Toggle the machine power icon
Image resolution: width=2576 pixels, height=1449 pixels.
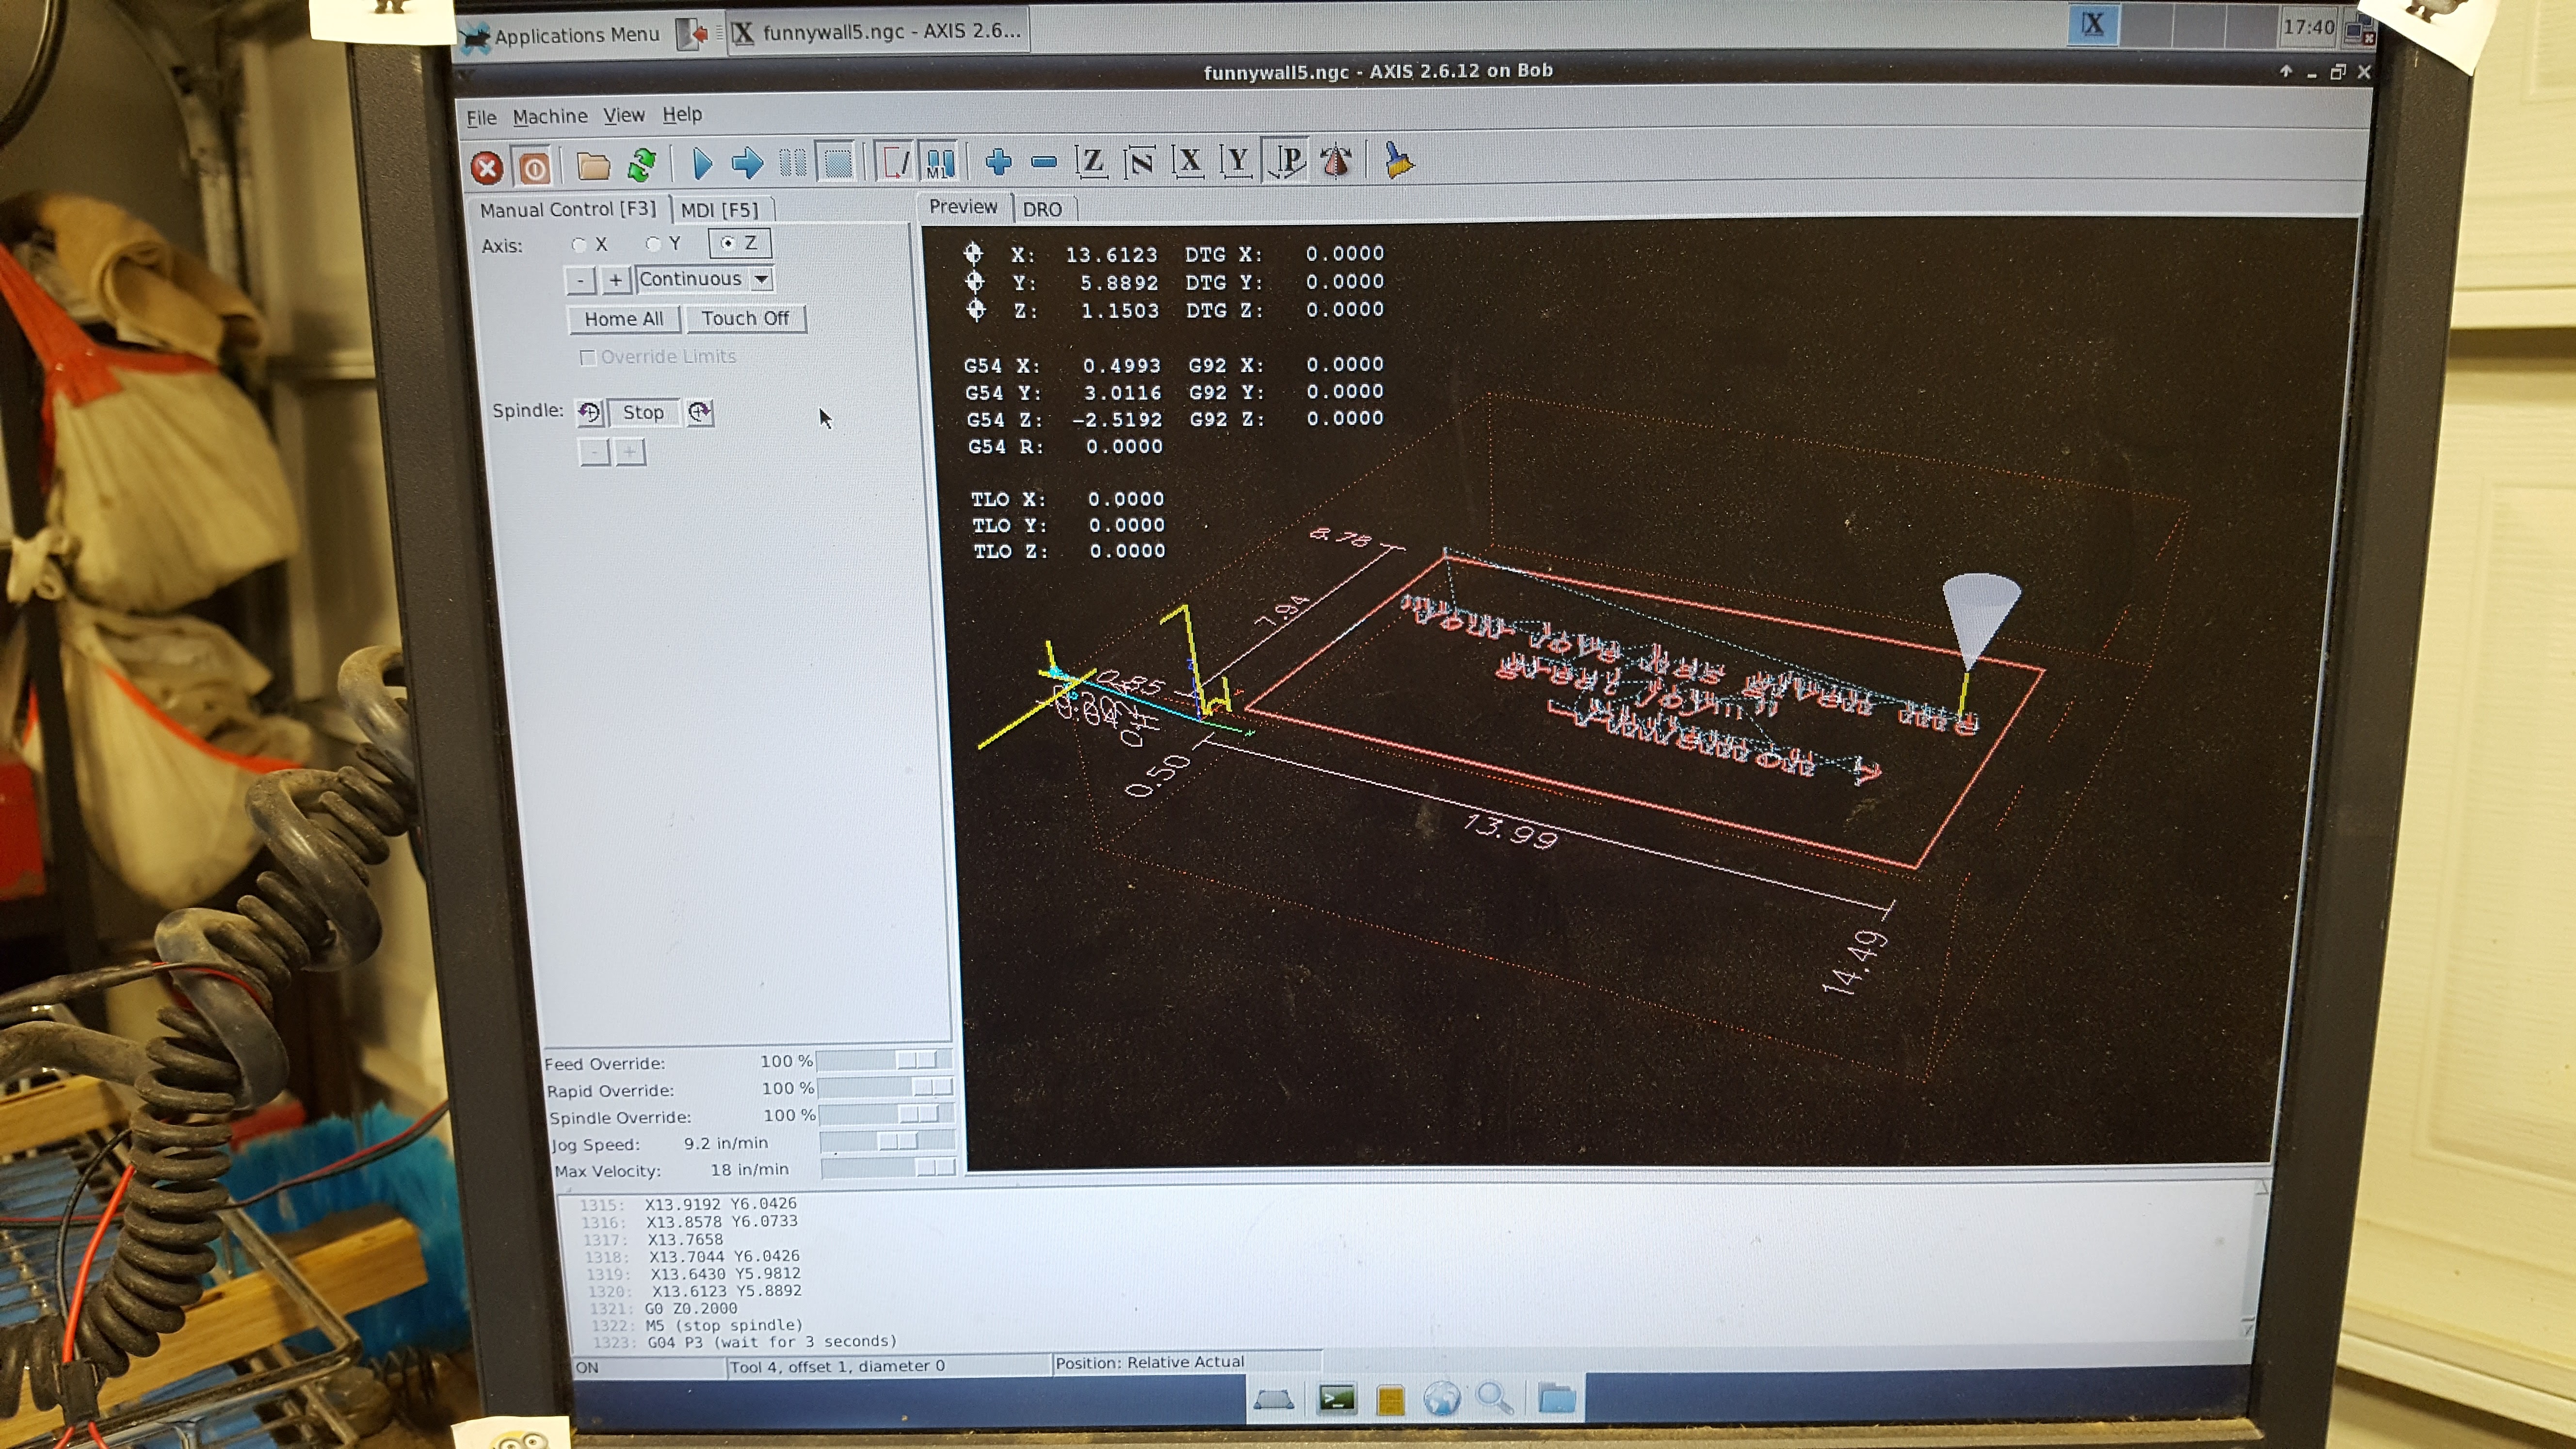[x=534, y=168]
